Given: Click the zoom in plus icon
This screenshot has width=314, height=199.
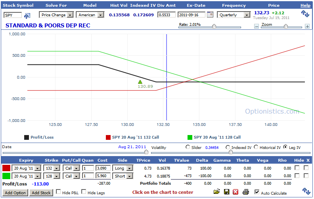Looking at the screenshot, I should (x=307, y=26).
